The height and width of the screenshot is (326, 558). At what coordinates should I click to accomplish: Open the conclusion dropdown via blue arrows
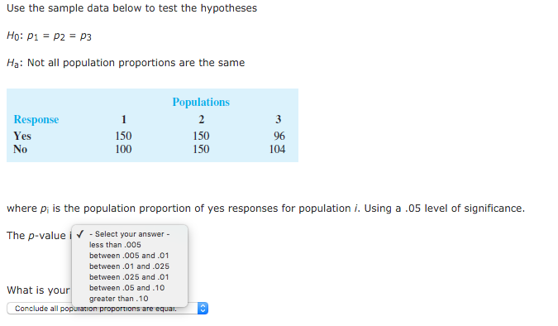[203, 308]
